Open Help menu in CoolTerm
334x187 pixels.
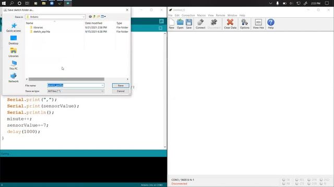point(242,15)
